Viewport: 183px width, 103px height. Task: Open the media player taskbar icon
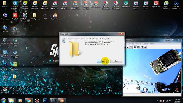(20, 100)
